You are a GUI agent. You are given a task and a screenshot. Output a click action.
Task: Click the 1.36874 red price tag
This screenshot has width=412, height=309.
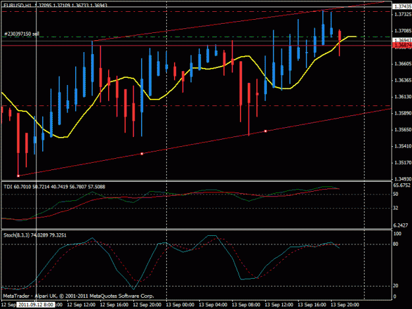tap(402, 45)
